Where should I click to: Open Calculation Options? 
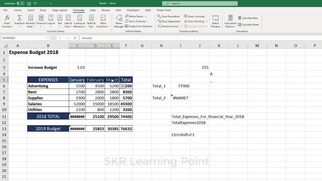[230, 21]
